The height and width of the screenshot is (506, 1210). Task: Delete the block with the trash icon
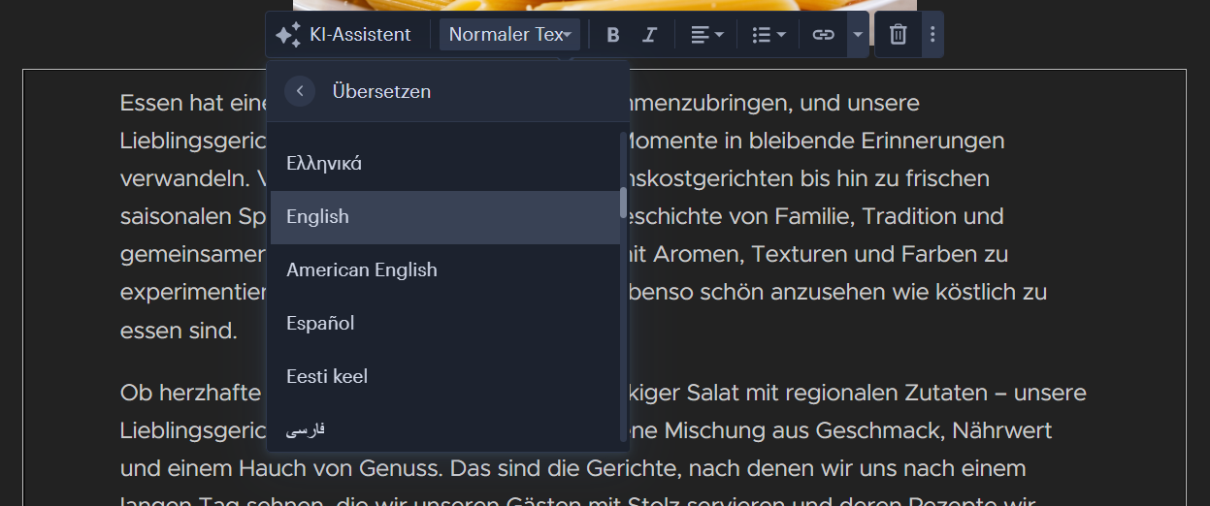click(x=899, y=35)
